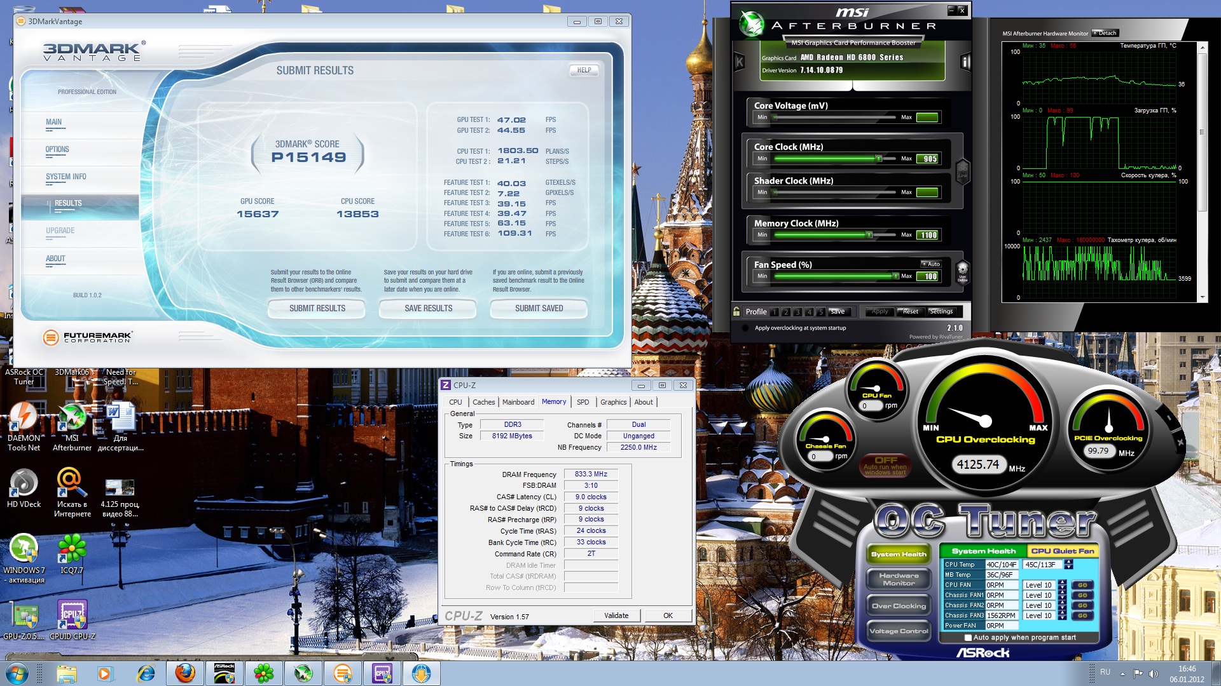
Task: Switch to CPU-Z Mainboard tab
Action: pos(518,402)
